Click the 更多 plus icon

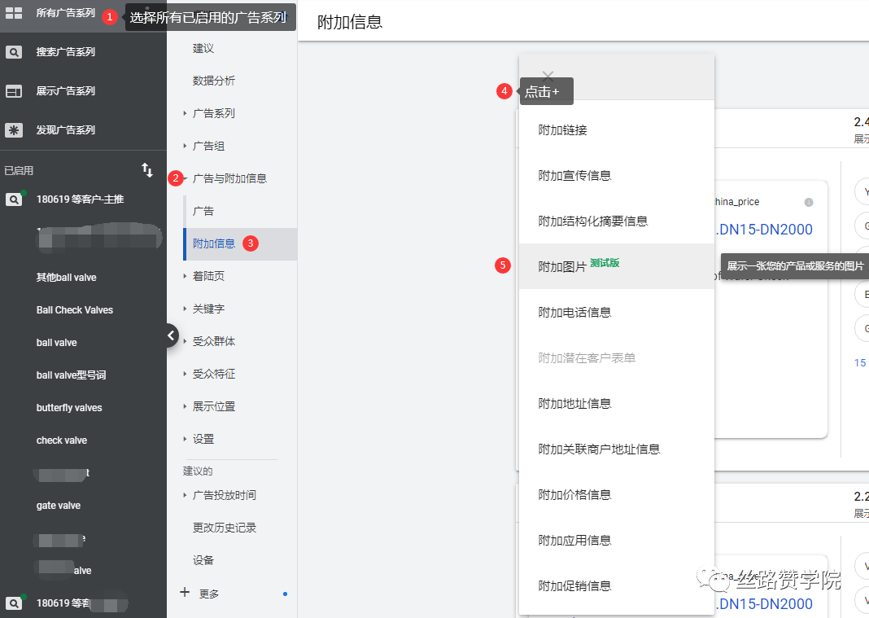click(x=185, y=594)
